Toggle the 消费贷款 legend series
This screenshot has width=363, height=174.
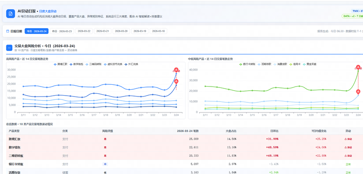(x=280, y=64)
